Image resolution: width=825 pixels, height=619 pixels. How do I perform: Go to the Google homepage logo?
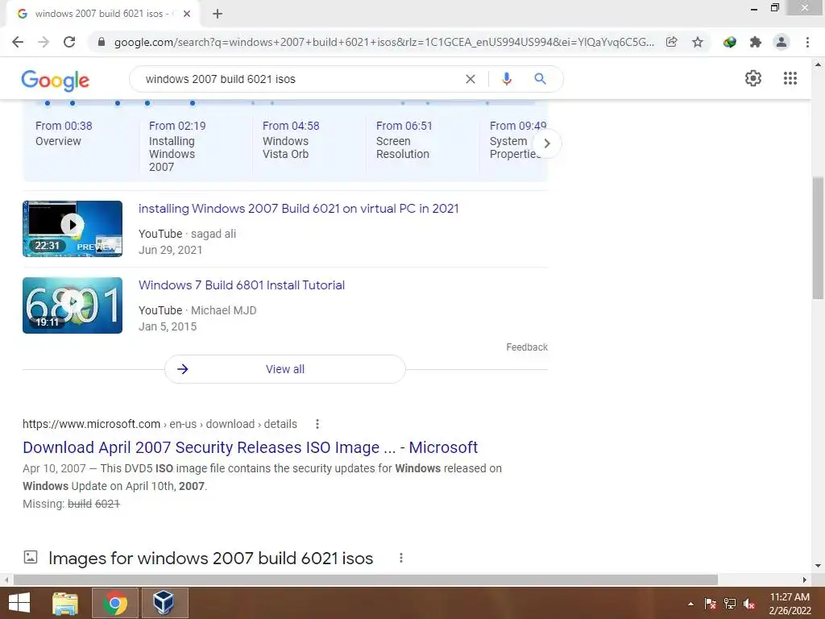56,80
